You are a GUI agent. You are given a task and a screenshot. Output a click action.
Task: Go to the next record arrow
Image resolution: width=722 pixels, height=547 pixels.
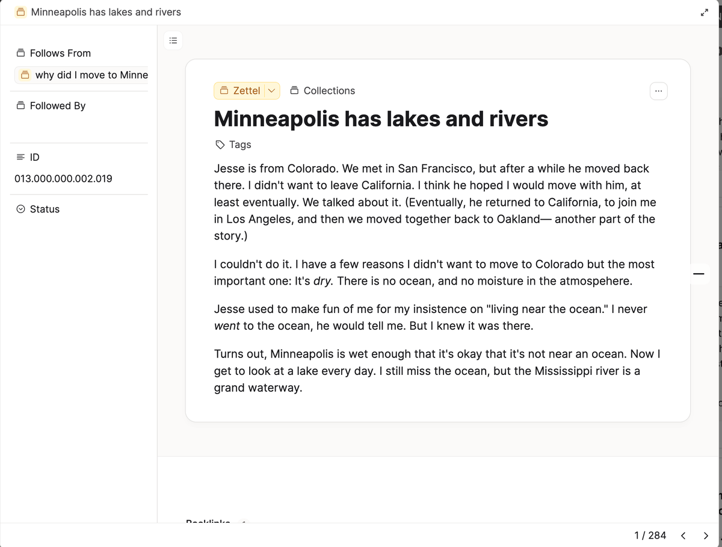pos(706,535)
